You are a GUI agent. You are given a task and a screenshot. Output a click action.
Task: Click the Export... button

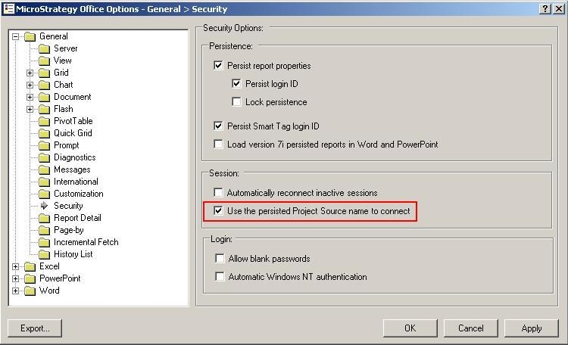coord(35,328)
